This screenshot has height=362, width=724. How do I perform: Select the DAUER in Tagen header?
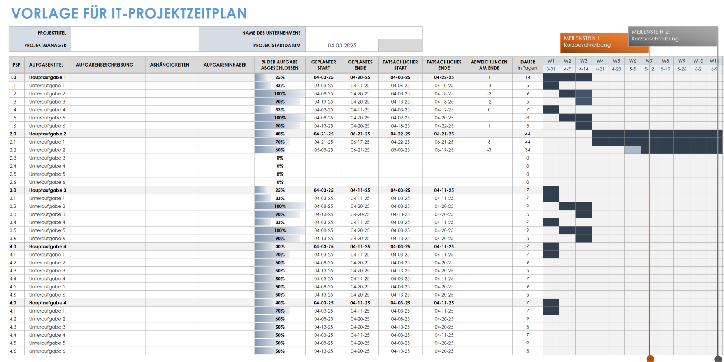tap(527, 65)
